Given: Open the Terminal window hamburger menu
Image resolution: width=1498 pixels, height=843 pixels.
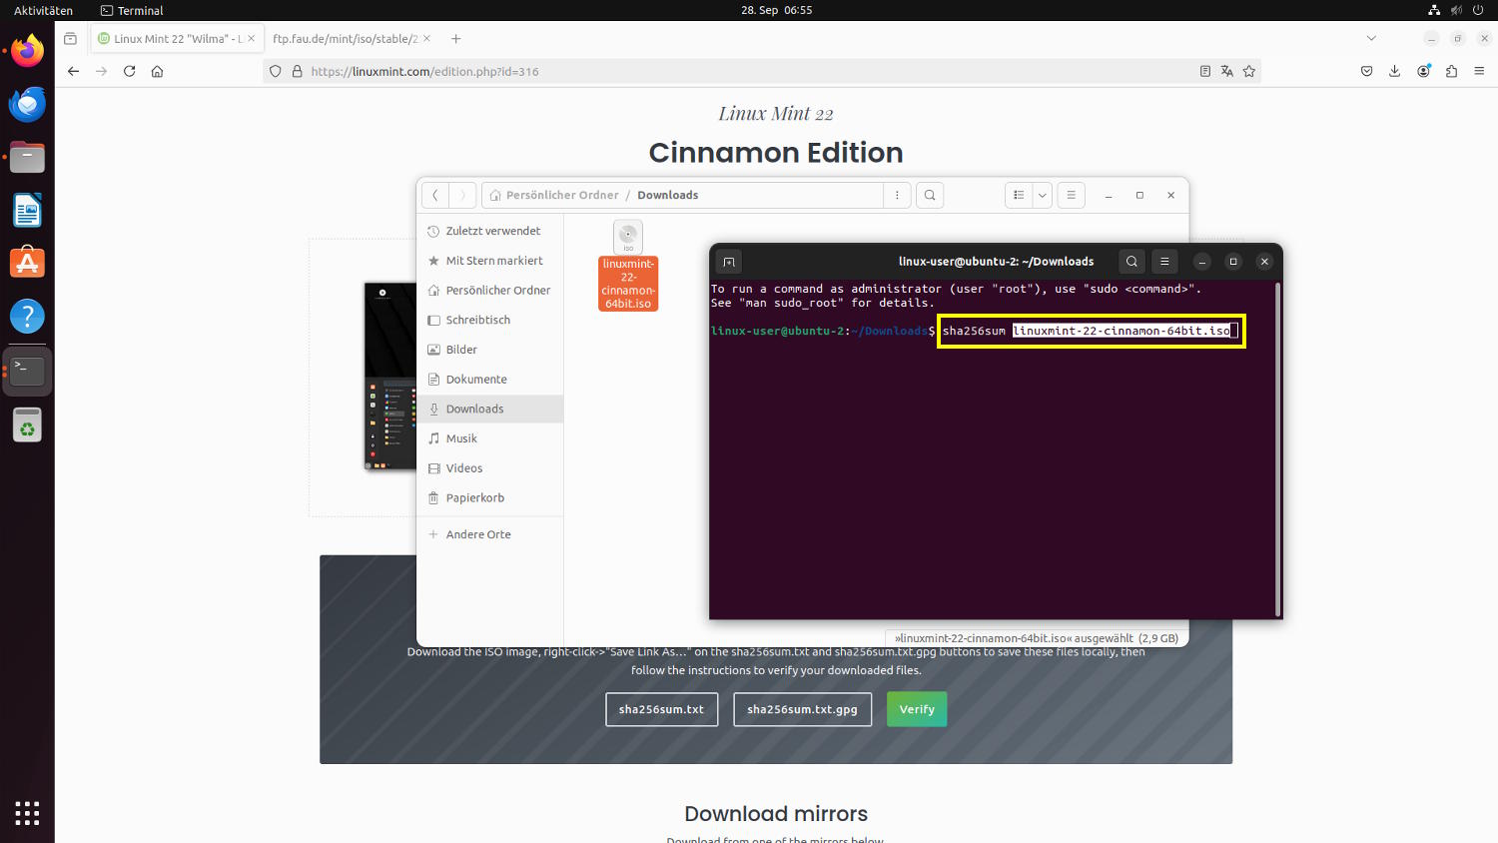Looking at the screenshot, I should pos(1164,262).
